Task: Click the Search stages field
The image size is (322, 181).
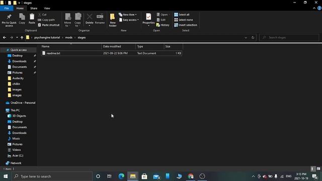Action: coord(289,38)
